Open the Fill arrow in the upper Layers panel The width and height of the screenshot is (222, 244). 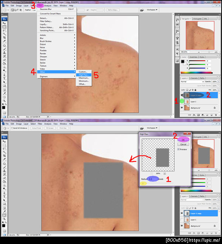(218, 90)
